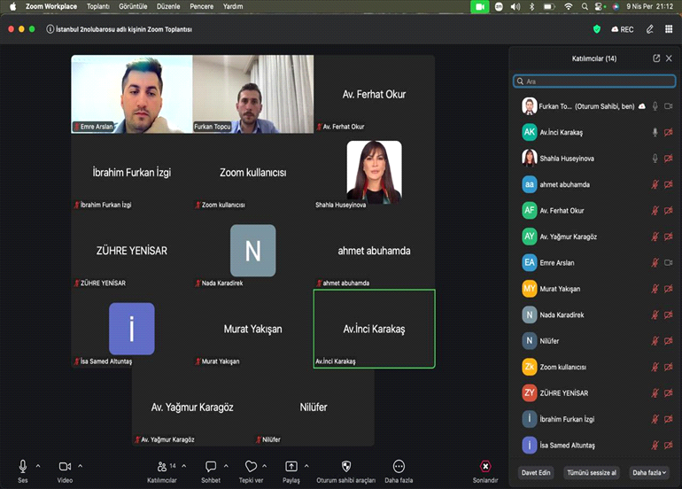Click the REC cloud recording indicator
Screen dimensions: 682x489
(x=623, y=29)
